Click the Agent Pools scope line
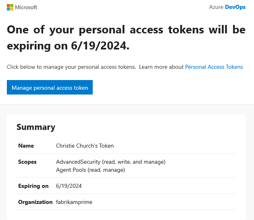This screenshot has height=220, width=254. click(90, 170)
